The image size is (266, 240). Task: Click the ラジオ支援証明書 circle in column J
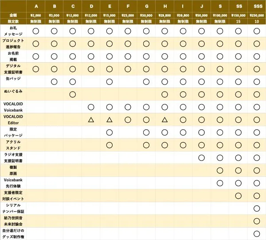201,158
